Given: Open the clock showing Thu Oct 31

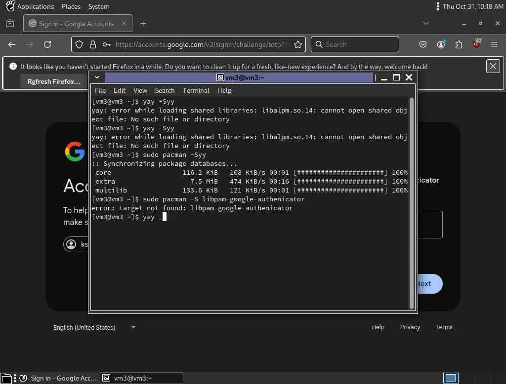Looking at the screenshot, I should click(x=473, y=6).
